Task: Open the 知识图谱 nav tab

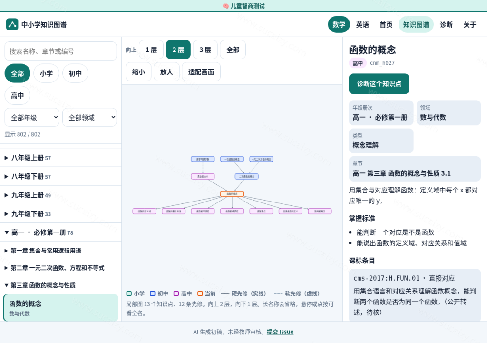Action: tap(416, 25)
